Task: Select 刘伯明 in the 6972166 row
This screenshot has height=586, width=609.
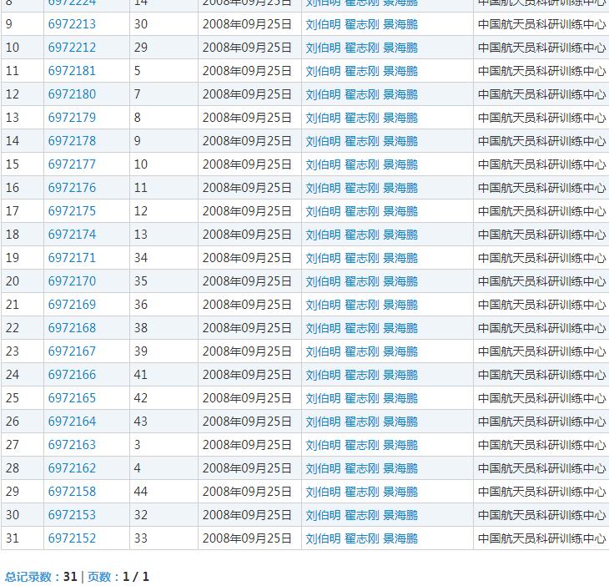Action: click(323, 375)
